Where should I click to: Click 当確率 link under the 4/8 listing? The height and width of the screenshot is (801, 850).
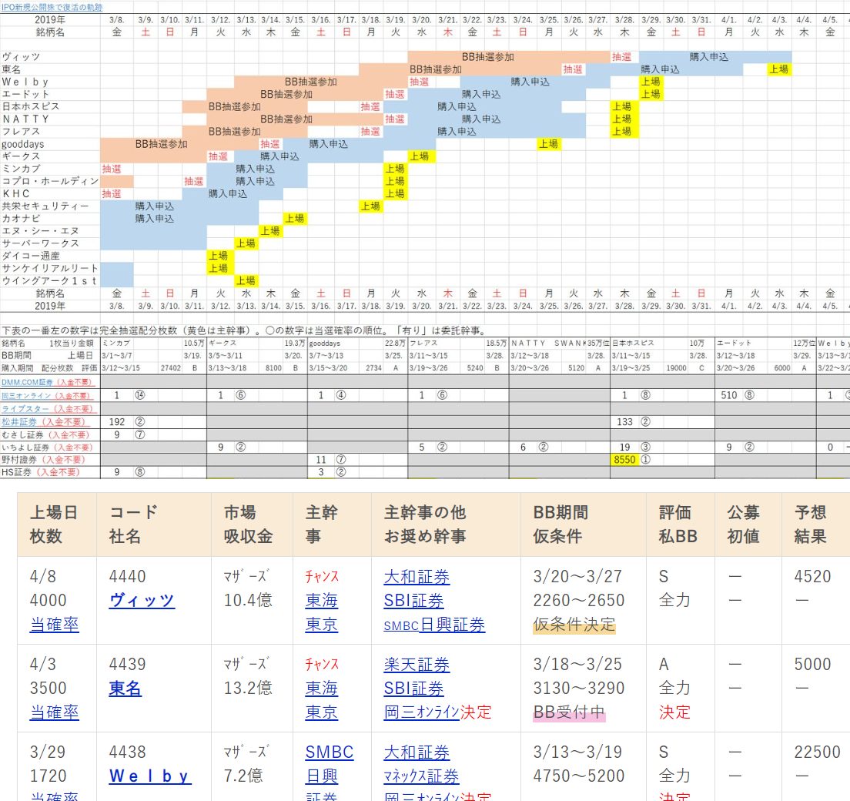pyautogui.click(x=54, y=625)
